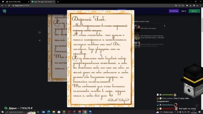Go forward with the browser forward arrow
The height and width of the screenshot is (114, 203).
6,6
